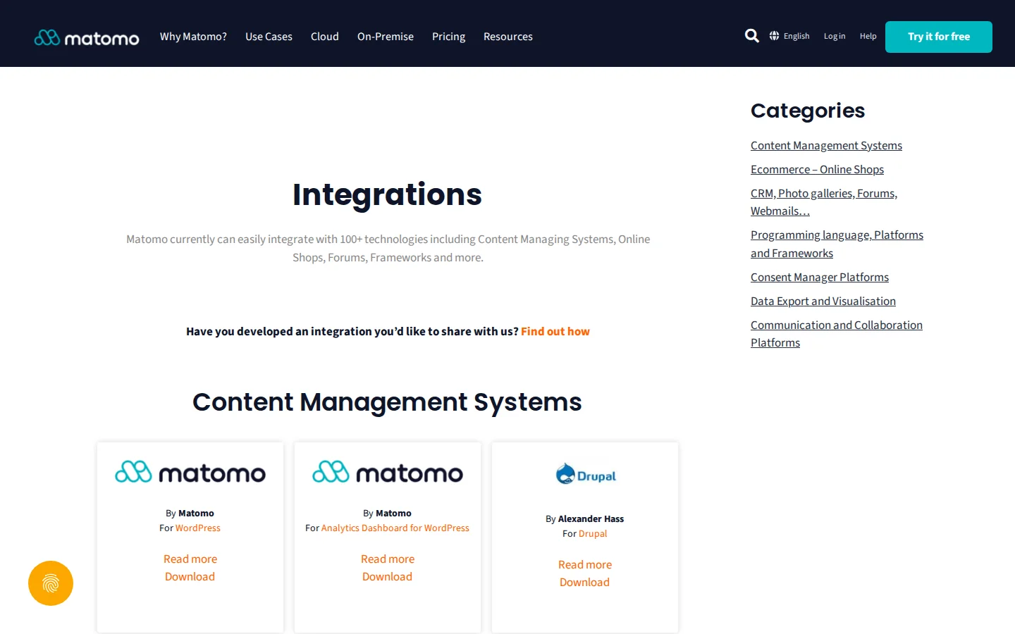The image size is (1015, 634).
Task: Open CRM, Photo galleries, Forums category
Action: (824, 202)
